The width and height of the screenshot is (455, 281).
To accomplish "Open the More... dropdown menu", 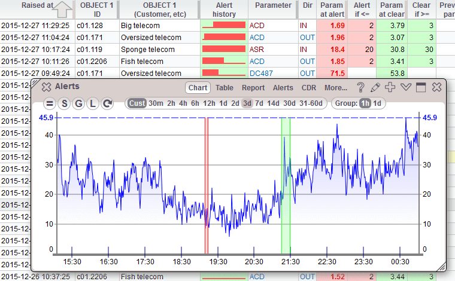I will pyautogui.click(x=336, y=87).
